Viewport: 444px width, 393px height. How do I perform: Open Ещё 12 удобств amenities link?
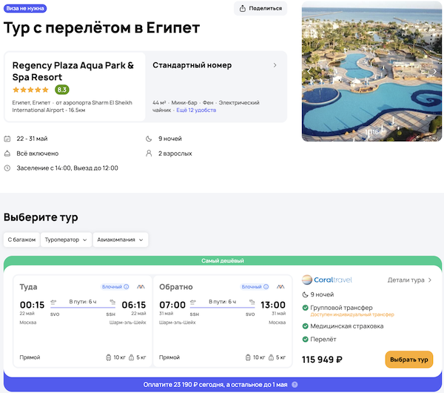[195, 110]
